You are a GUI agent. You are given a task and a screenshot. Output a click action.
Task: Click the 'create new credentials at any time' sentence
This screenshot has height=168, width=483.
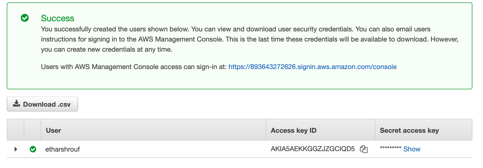(107, 49)
